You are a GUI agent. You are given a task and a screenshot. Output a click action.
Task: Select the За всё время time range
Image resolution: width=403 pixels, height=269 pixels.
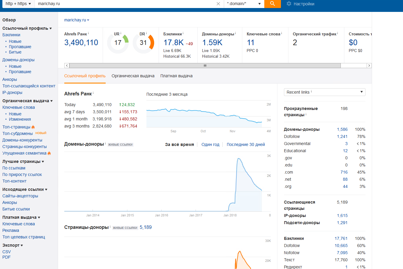(x=179, y=144)
